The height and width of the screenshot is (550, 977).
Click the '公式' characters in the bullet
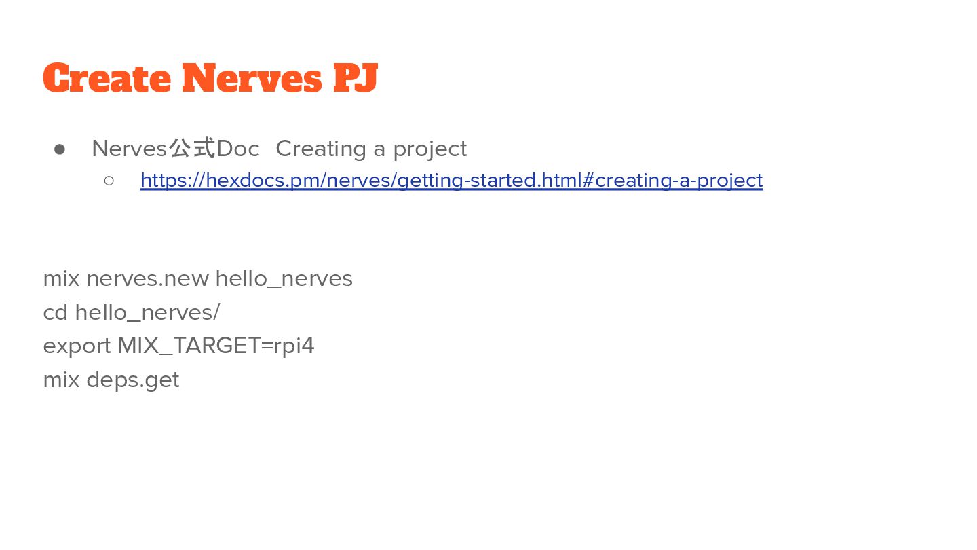pyautogui.click(x=192, y=148)
